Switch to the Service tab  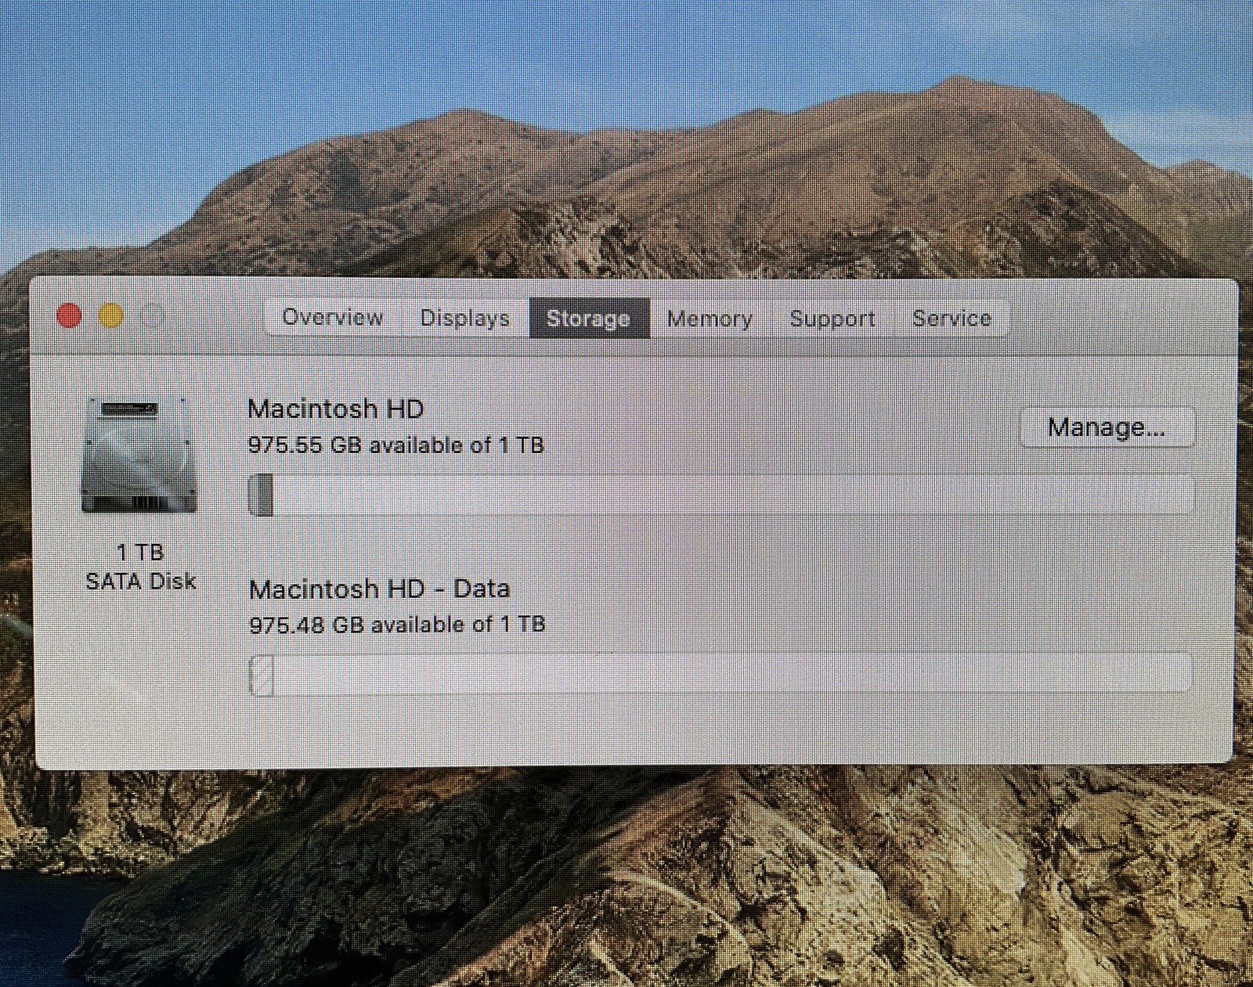pyautogui.click(x=951, y=319)
